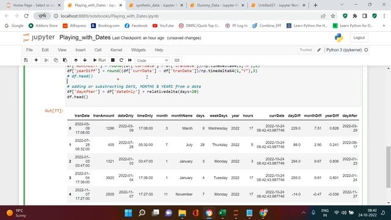Open the Windows Start menu
391x220 pixels.
128,213
